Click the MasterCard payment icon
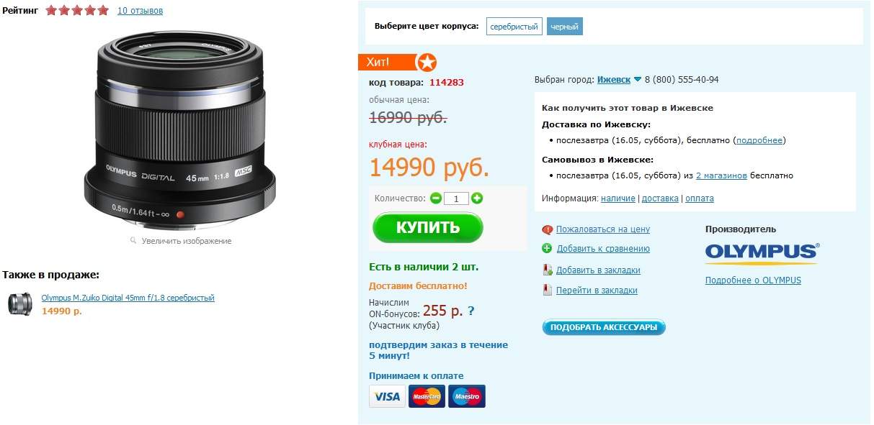Viewport: 874px width, 425px height. 427,396
